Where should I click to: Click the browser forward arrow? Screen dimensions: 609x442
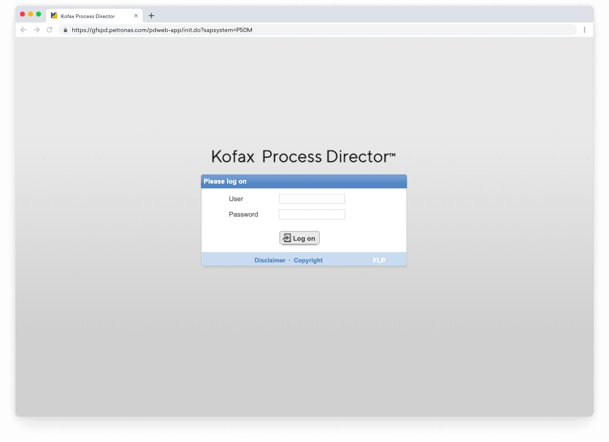37,30
